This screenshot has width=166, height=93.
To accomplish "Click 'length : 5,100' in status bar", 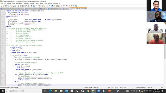I will click(88, 88).
